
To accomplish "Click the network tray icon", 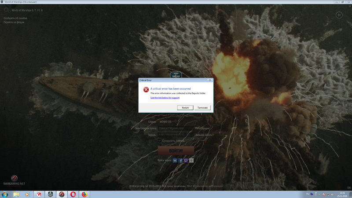I will (x=328, y=194).
